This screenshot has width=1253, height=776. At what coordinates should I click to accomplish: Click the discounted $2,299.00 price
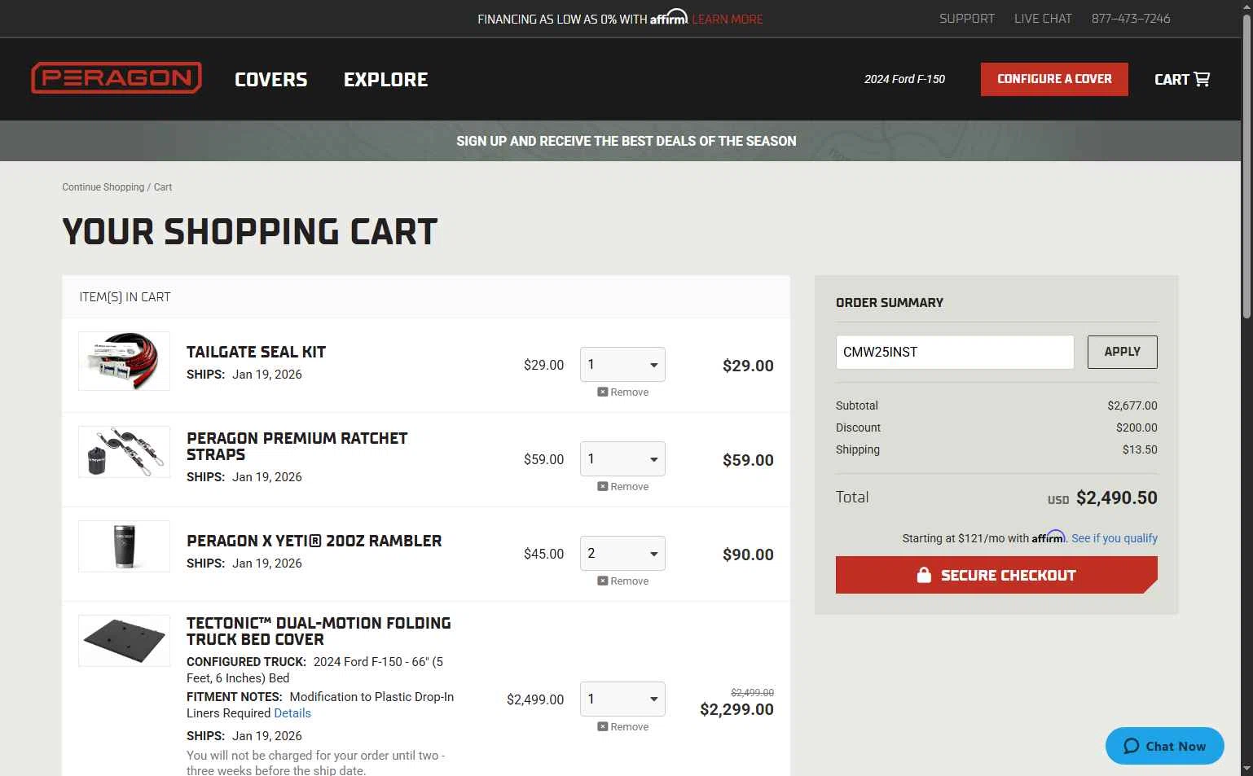736,709
